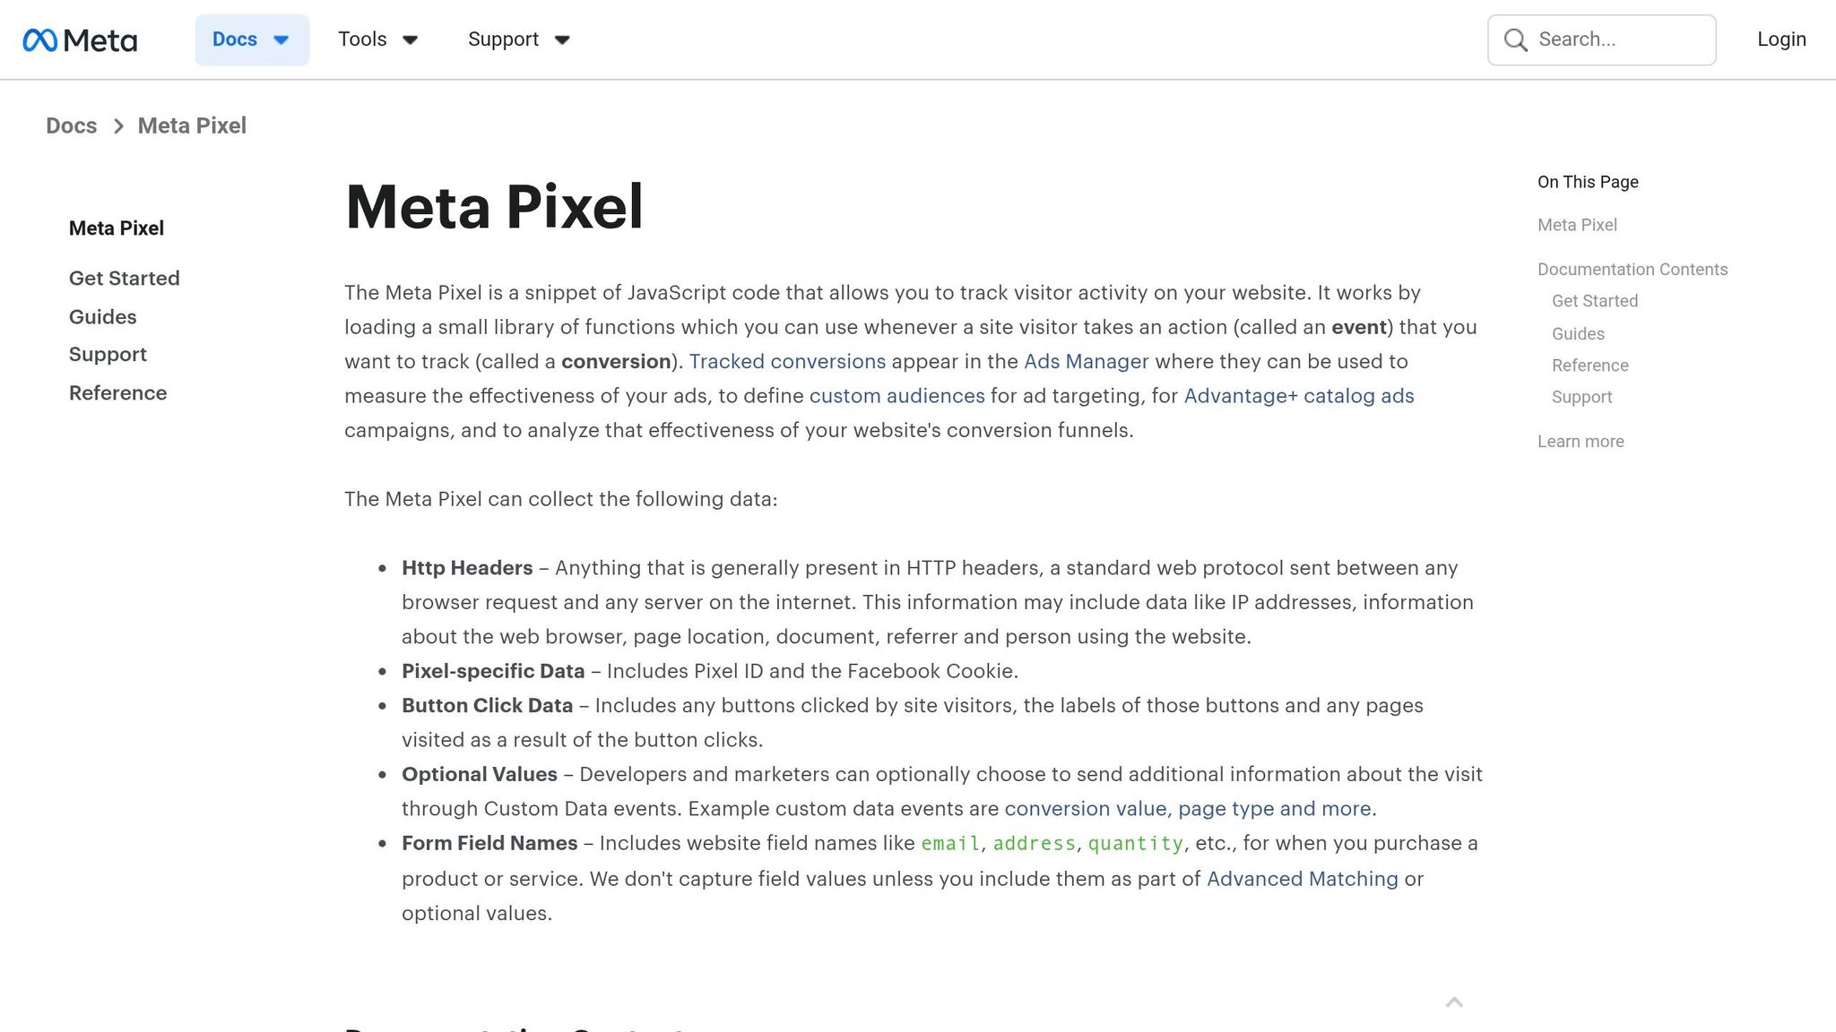The height and width of the screenshot is (1032, 1836).
Task: Click the Advanced Matching link
Action: pyautogui.click(x=1301, y=879)
